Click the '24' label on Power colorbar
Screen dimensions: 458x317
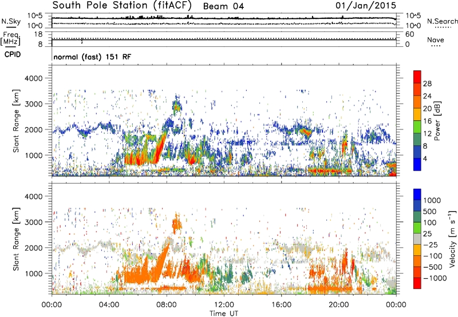coord(427,96)
